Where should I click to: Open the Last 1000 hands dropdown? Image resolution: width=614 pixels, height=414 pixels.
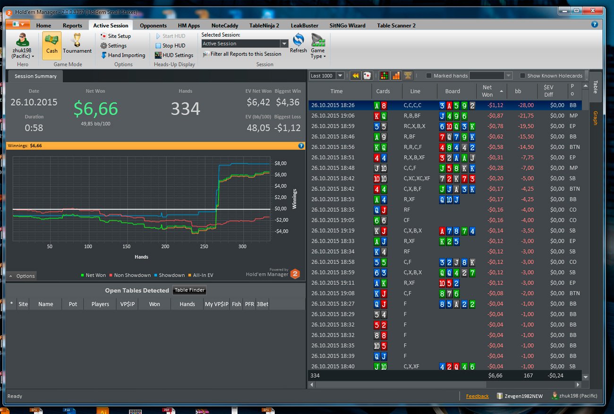click(327, 75)
